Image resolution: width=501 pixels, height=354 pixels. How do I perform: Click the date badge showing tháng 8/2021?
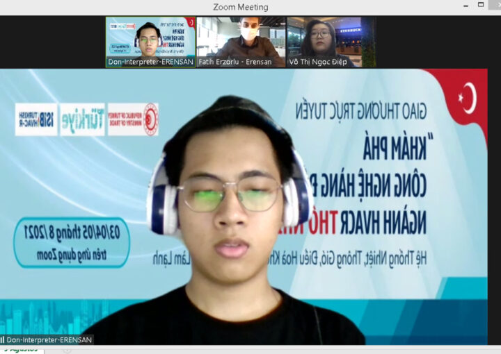[72, 243]
